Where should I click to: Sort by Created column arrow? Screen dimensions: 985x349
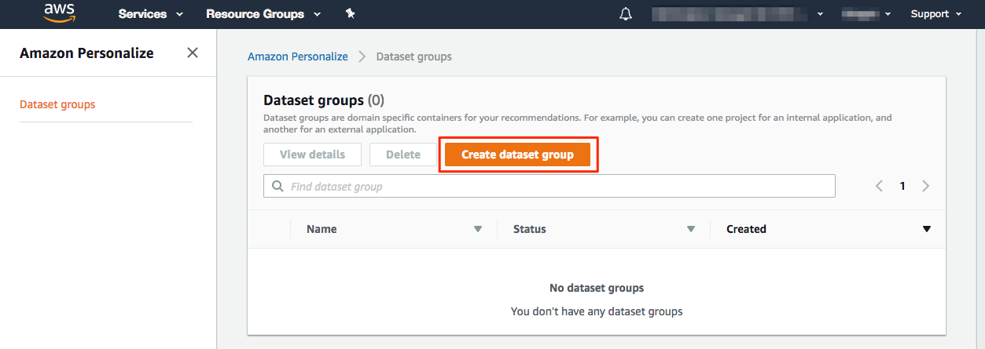point(926,229)
